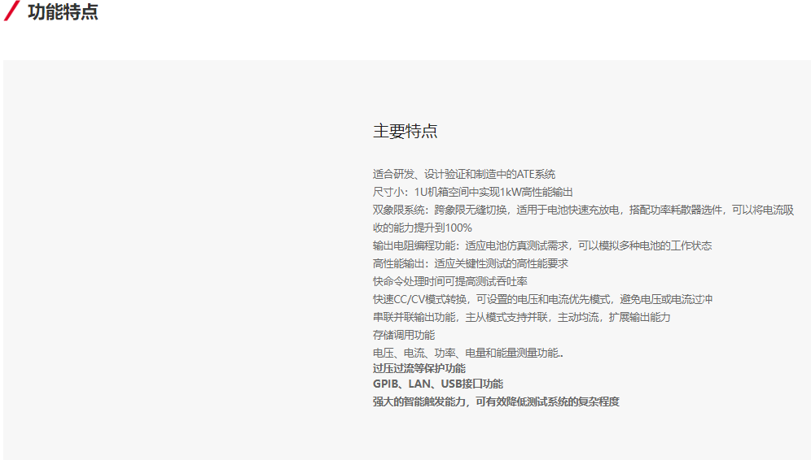Click the 功能特点 section heading
This screenshot has width=811, height=460.
63,12
